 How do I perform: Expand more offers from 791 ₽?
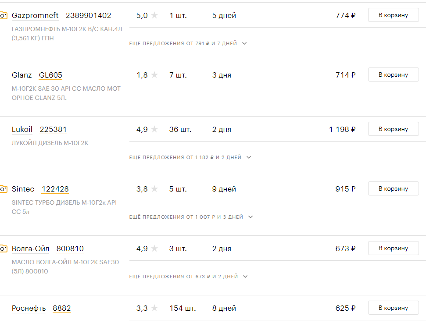(x=188, y=43)
